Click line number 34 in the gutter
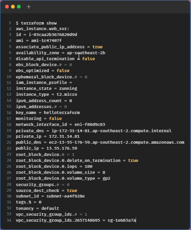191x230 pixels. (x=9, y=220)
